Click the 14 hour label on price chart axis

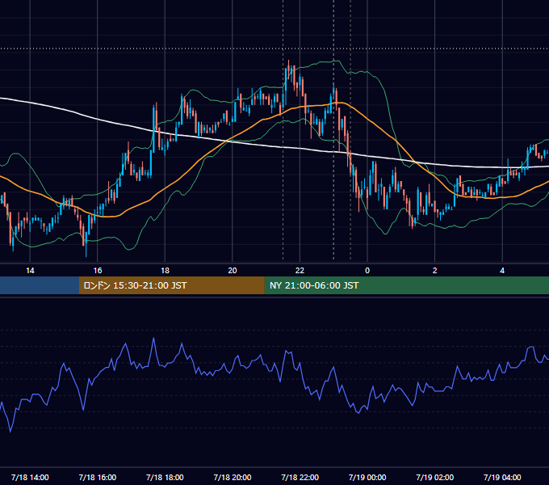(30, 271)
